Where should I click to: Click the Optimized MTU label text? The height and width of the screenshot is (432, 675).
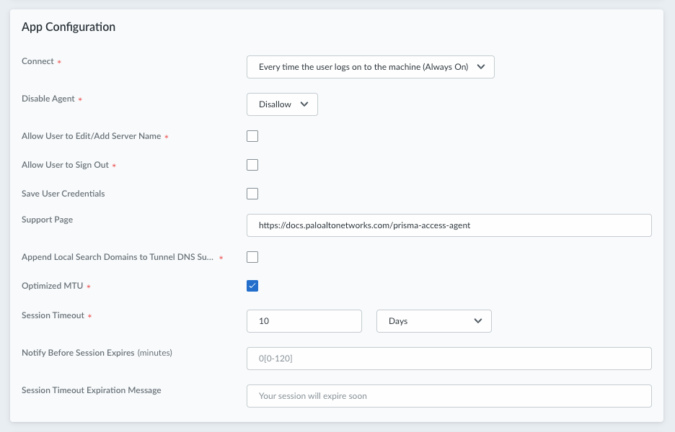(x=52, y=286)
